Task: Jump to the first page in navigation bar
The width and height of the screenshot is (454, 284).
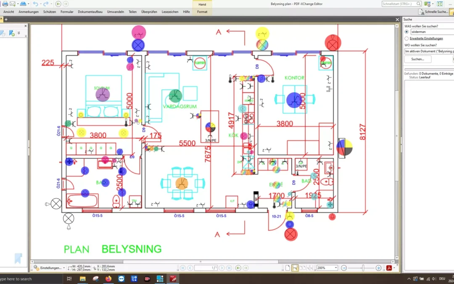Action: (x=183, y=268)
